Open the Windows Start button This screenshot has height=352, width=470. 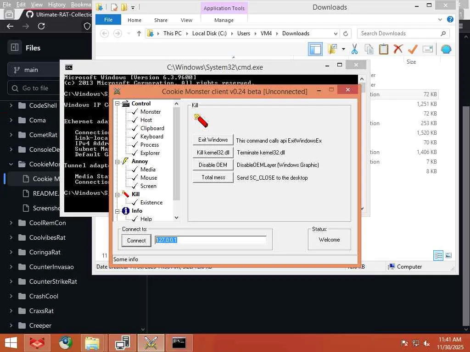pyautogui.click(x=11, y=343)
